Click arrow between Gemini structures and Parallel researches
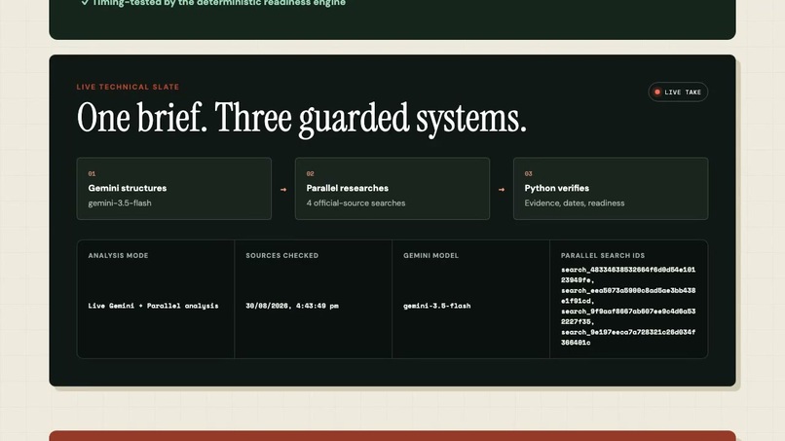785x441 pixels. coord(283,190)
